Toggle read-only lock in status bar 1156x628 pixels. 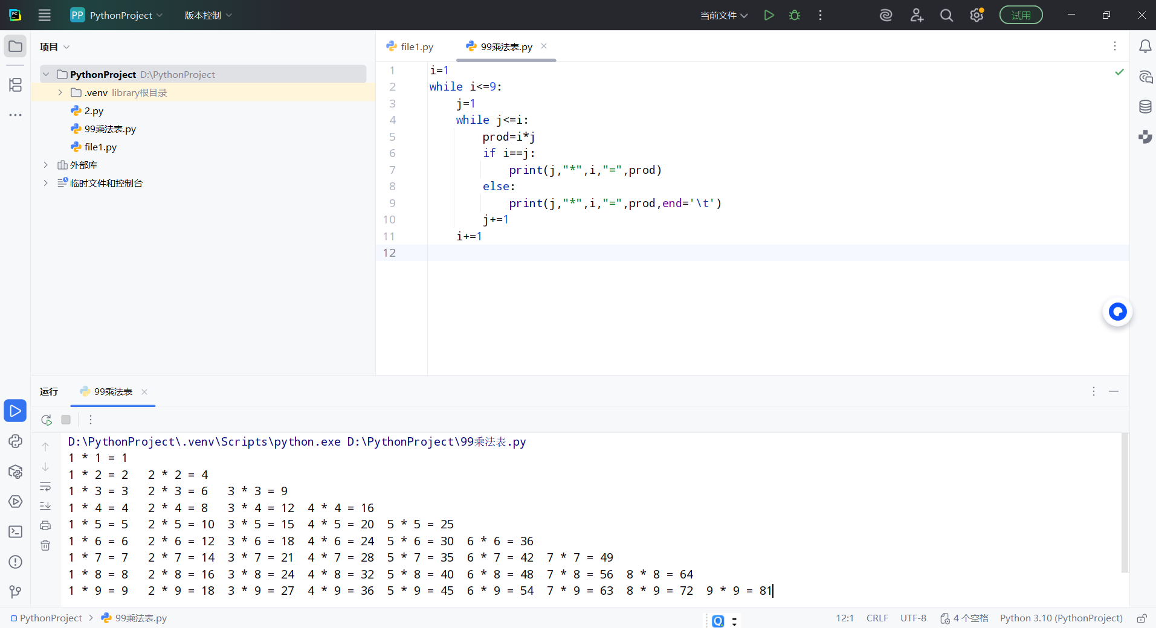click(1141, 618)
